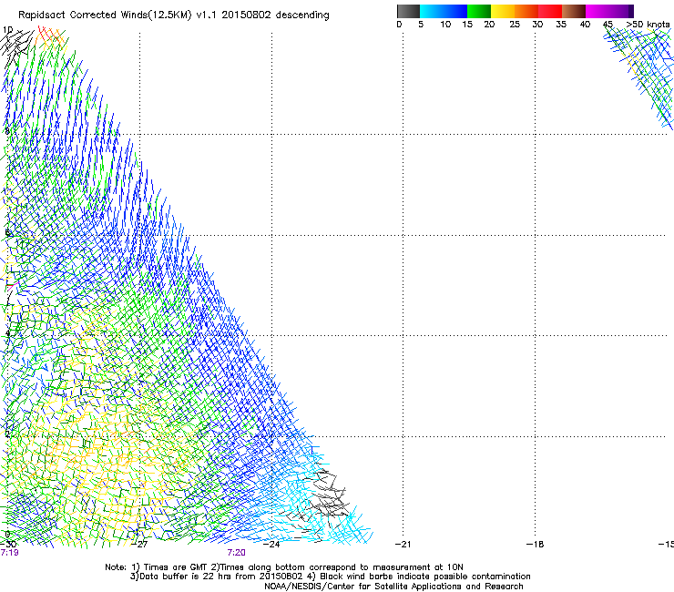The height and width of the screenshot is (592, 674).
Task: Click the 'Data buffer is 22 hrs' note
Action: 330,577
